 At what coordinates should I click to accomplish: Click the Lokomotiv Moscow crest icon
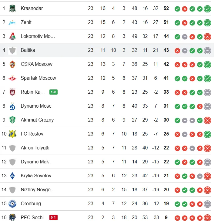[12, 36]
